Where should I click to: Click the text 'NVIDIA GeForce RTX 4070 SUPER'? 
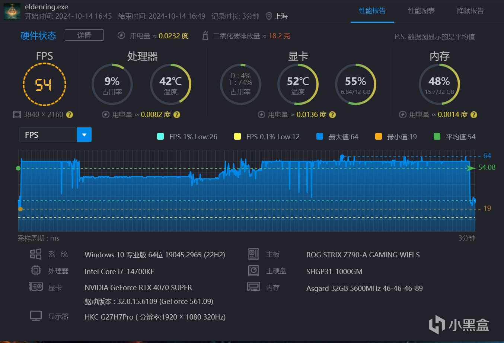(x=138, y=288)
